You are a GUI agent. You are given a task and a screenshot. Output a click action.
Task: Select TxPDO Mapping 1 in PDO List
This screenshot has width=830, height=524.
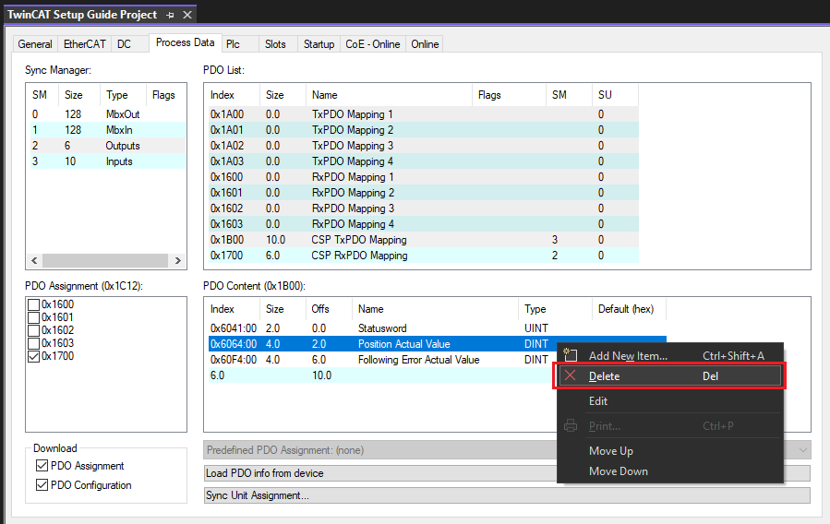click(x=424, y=114)
